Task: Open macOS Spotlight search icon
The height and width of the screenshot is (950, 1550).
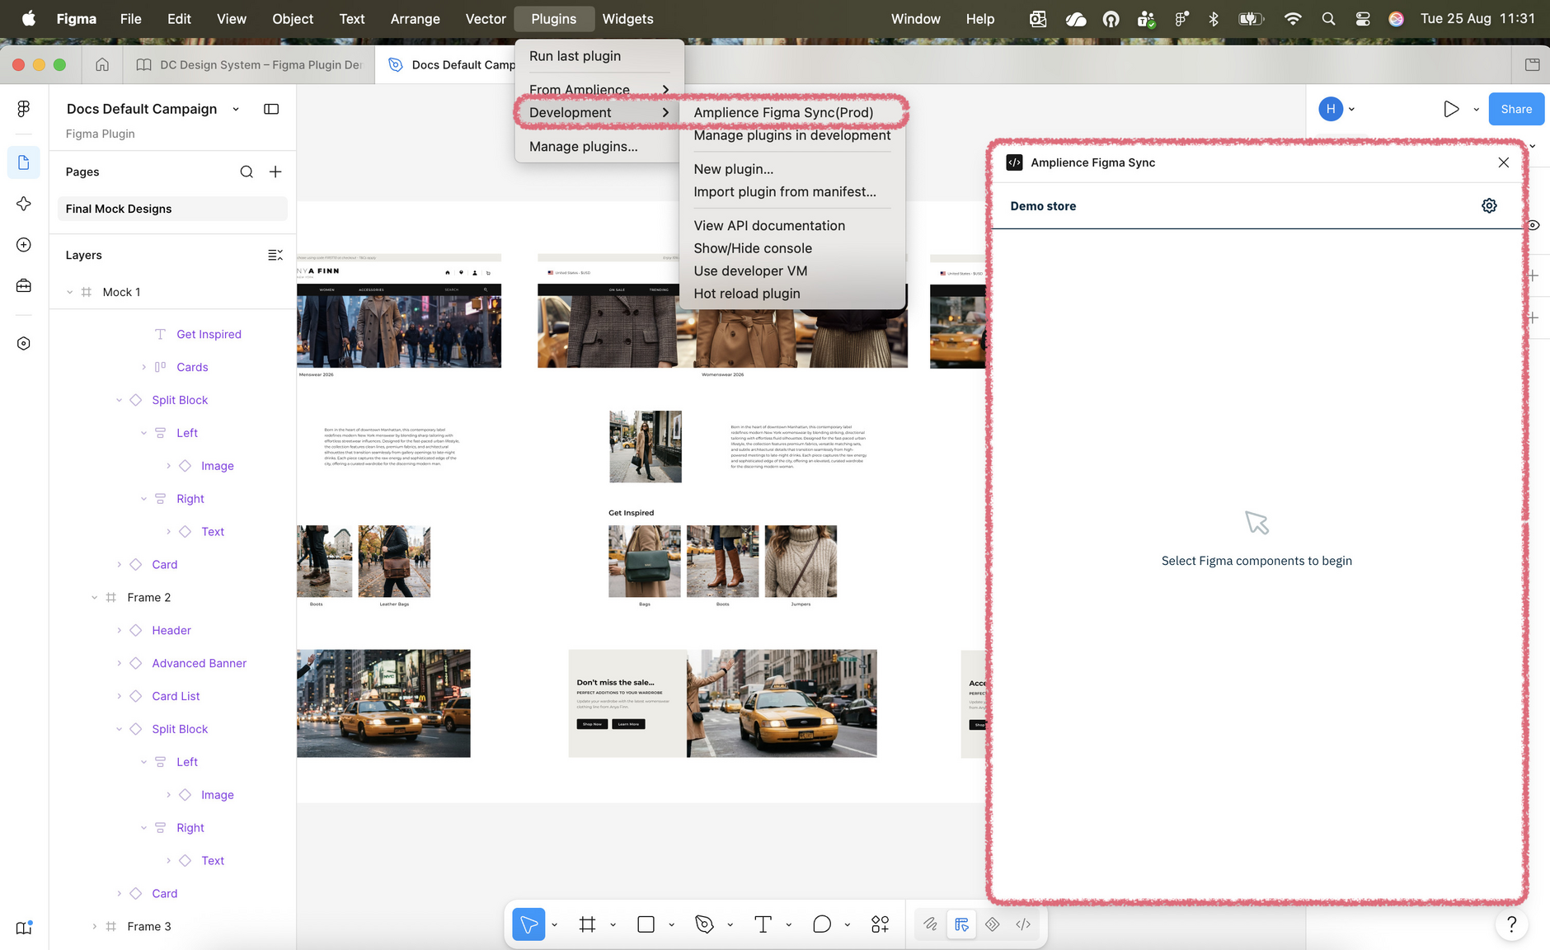Action: pos(1328,18)
